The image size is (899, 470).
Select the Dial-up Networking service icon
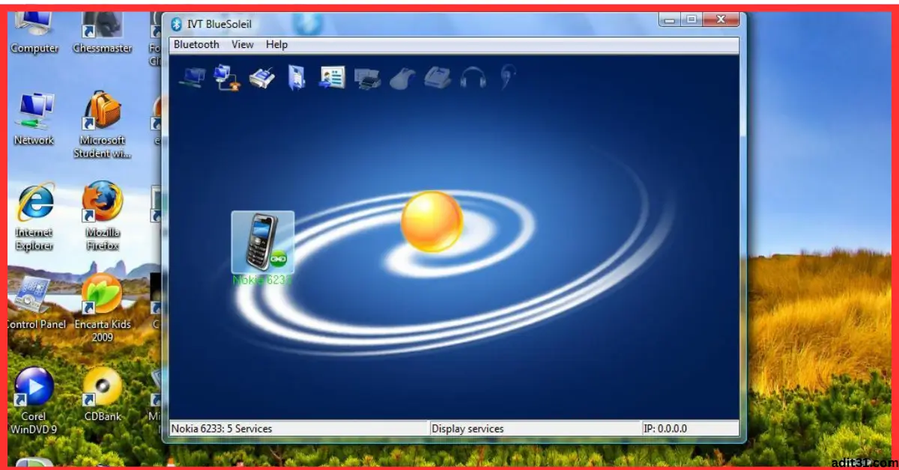coord(226,77)
